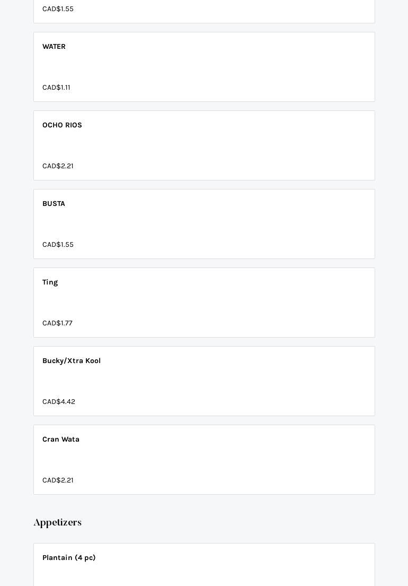Choose the Ting beverage title
408x586 pixels.
pos(50,282)
